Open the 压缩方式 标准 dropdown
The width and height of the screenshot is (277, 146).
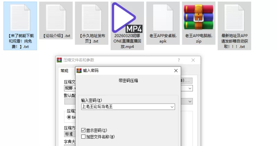click(x=69, y=134)
